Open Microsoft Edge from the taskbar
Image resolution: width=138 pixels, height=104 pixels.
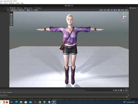(16, 102)
